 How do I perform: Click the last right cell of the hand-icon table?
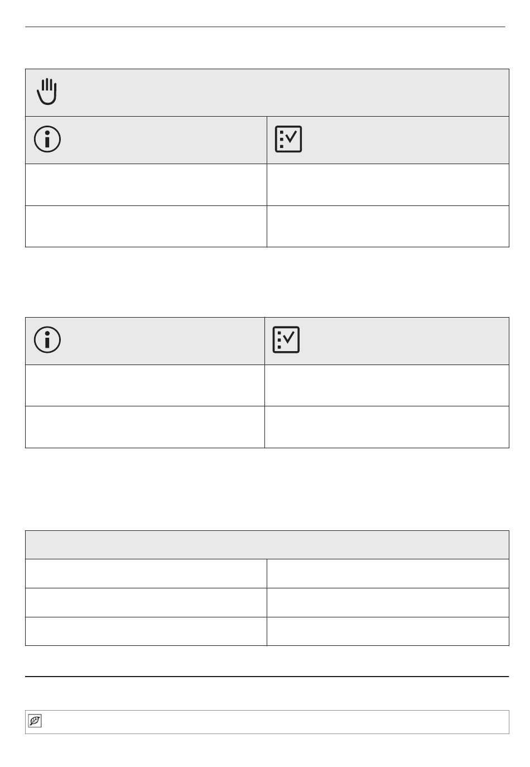coord(388,226)
